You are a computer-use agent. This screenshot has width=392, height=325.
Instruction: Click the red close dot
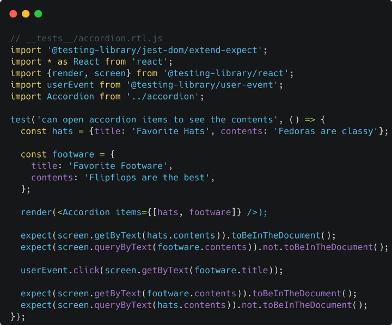13,14
